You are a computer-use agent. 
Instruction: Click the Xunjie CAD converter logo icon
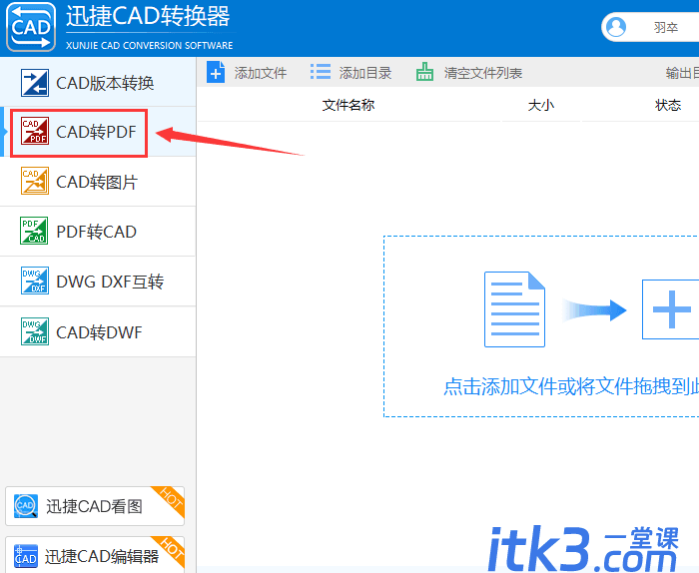(x=31, y=27)
